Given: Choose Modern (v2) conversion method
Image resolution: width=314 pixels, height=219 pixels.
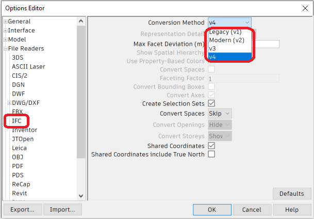Looking at the screenshot, I should point(229,40).
